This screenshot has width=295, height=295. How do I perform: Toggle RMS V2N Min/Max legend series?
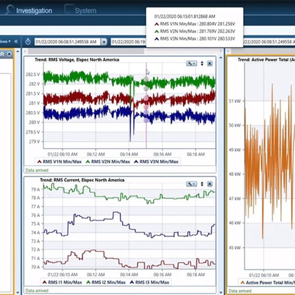108,162
